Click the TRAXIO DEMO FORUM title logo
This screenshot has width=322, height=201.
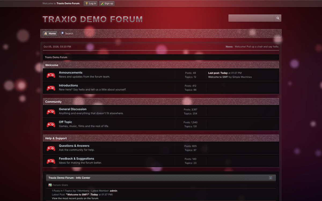click(93, 19)
